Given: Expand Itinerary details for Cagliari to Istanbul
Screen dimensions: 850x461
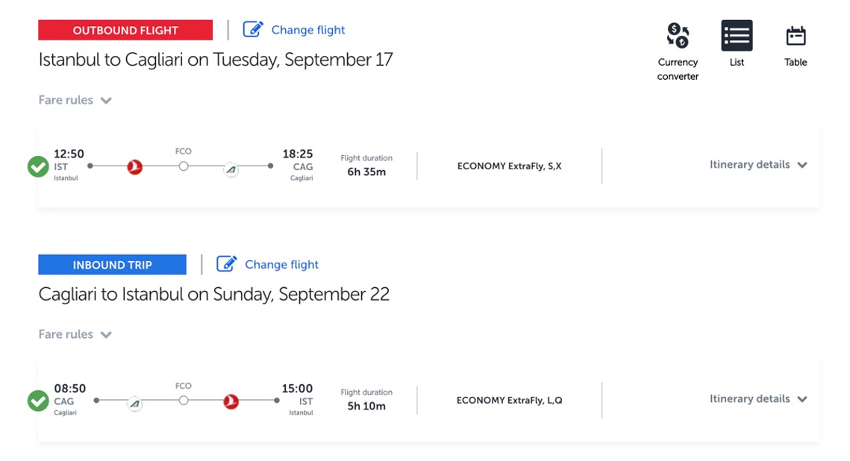Looking at the screenshot, I should 758,398.
